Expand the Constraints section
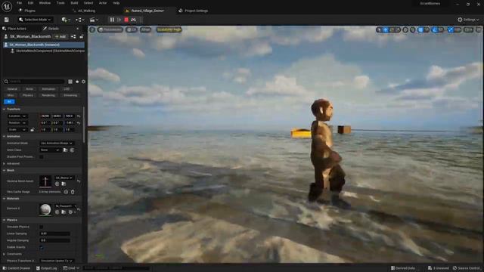 [x=4, y=254]
